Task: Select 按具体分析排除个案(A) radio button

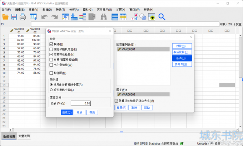Action: [51, 85]
